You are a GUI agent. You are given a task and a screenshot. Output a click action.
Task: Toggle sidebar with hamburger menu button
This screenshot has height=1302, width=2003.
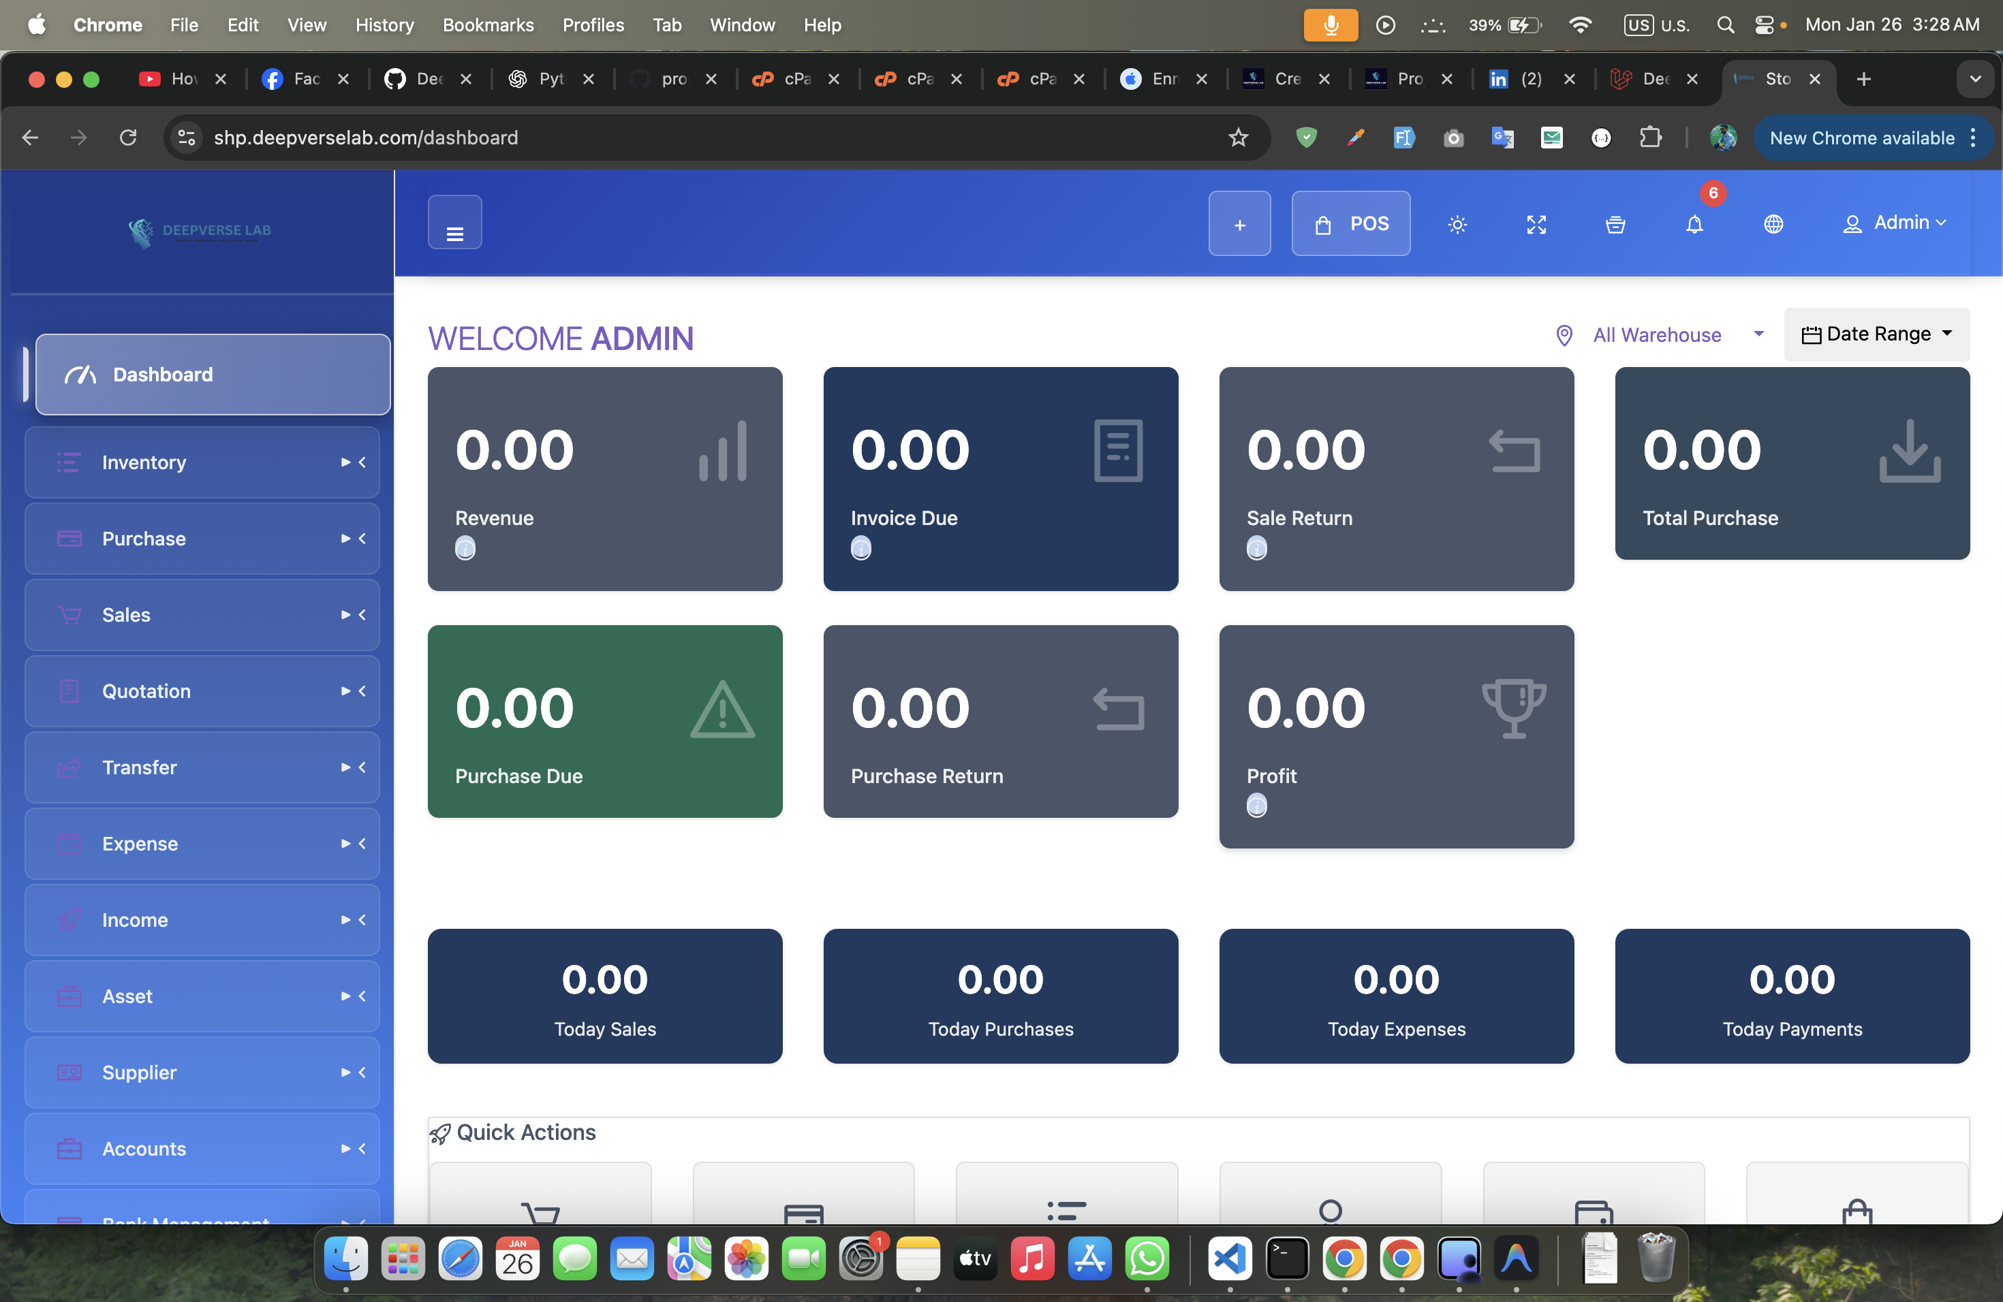point(454,224)
